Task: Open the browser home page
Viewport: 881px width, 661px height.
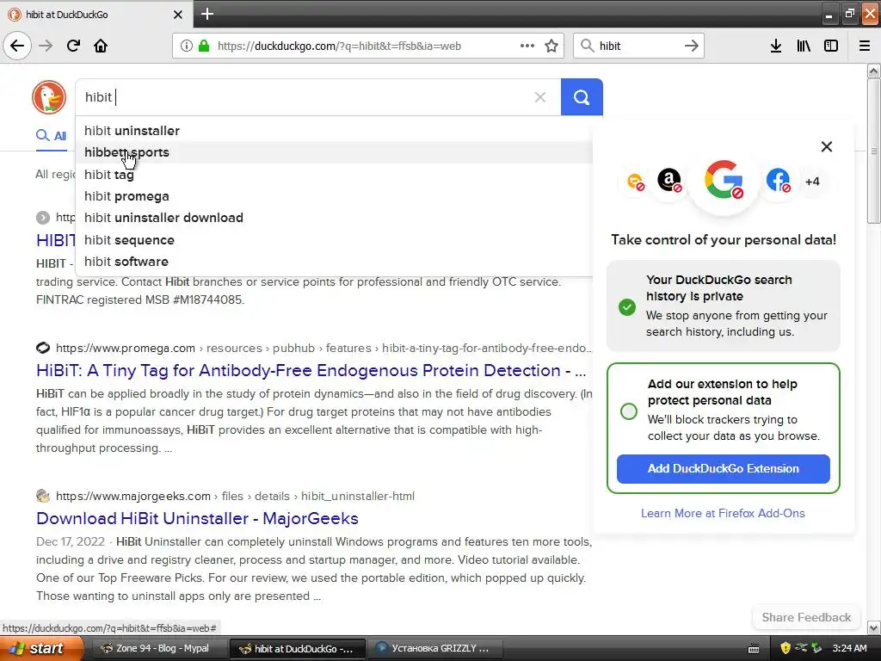Action: coord(101,46)
